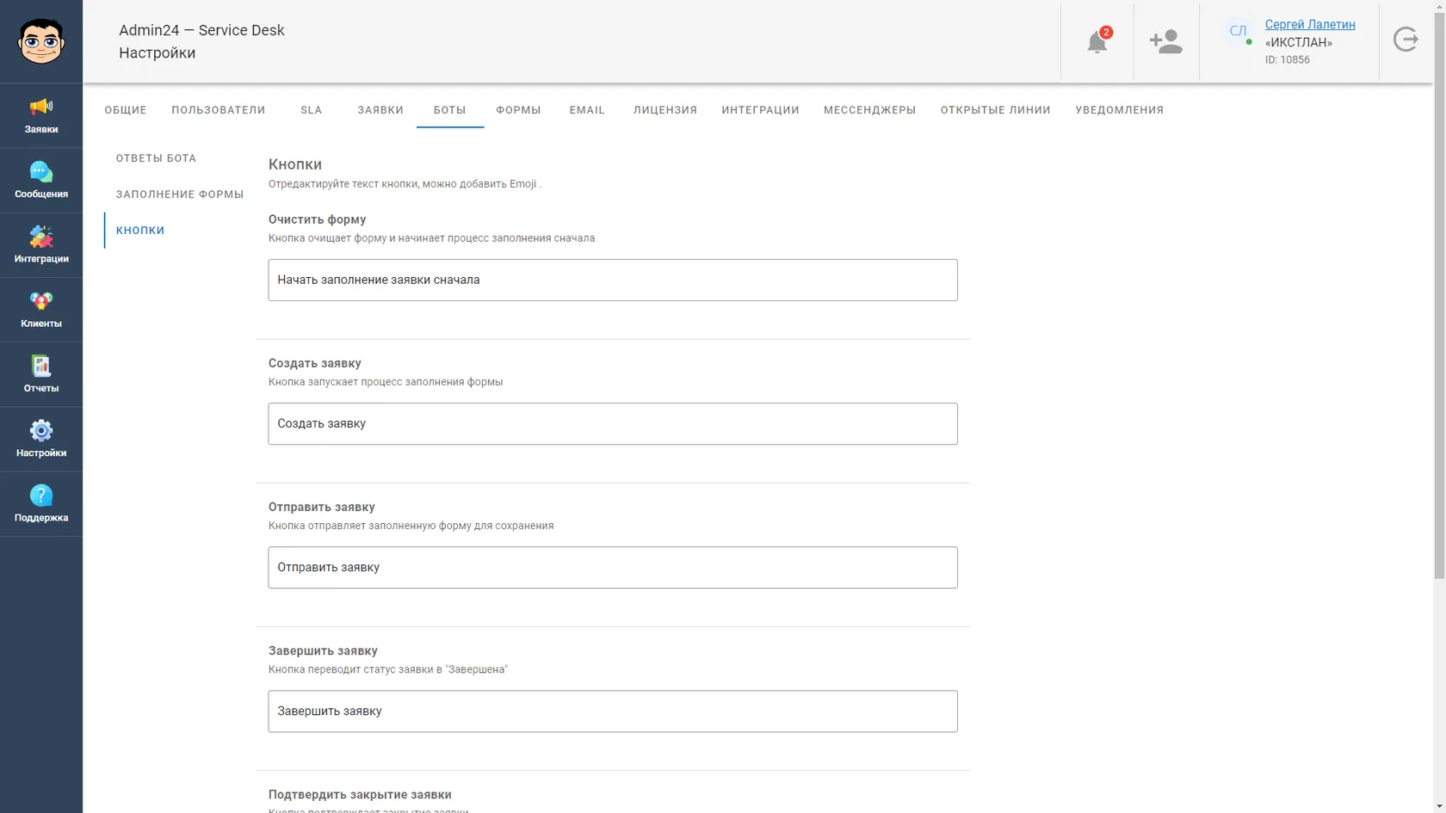Screen dimensions: 1446x813
Task: Select the Ответы бота submenu item
Action: [157, 158]
